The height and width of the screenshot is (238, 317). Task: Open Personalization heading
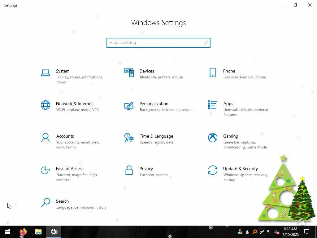tap(154, 104)
